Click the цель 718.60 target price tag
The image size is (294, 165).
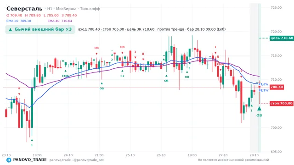coord(282,38)
